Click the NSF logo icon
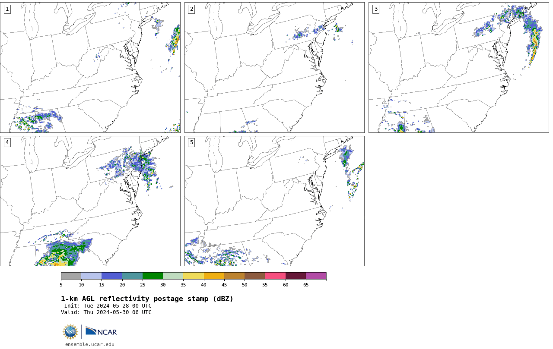553x349 pixels. (70, 332)
